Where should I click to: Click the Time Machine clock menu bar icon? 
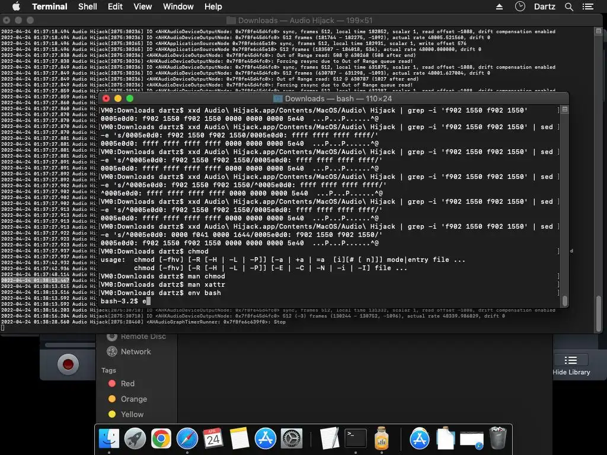click(x=520, y=7)
